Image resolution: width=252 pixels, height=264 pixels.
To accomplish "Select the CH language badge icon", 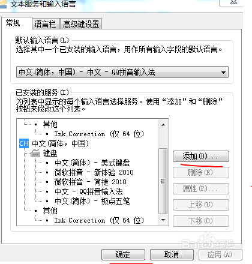I will coord(24,143).
